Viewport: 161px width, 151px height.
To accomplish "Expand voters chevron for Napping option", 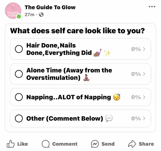I will pyautogui.click(x=144, y=97).
